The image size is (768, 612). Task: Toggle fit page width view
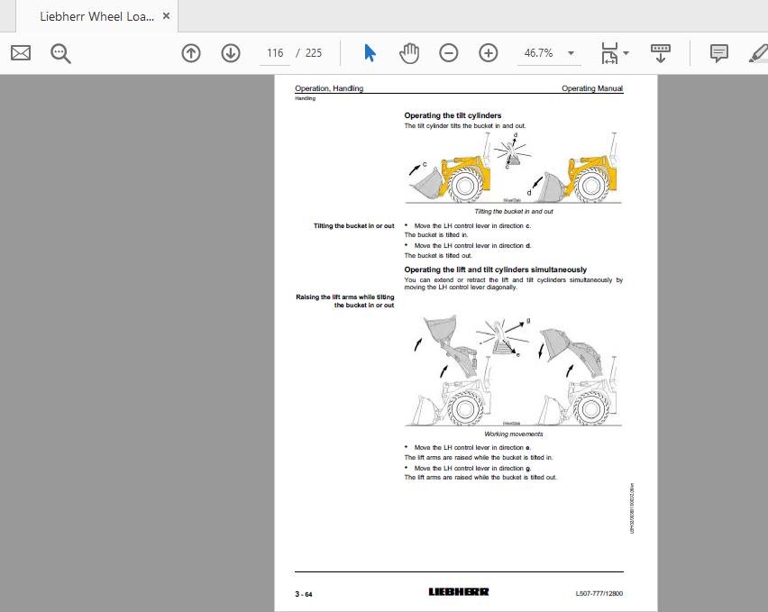[609, 53]
